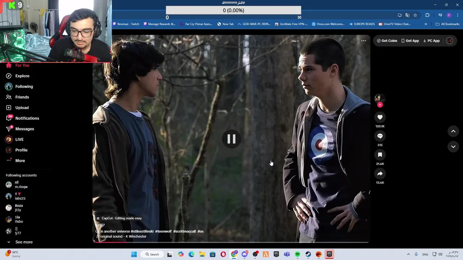Click the PC App download button
The width and height of the screenshot is (463, 260).
[431, 41]
